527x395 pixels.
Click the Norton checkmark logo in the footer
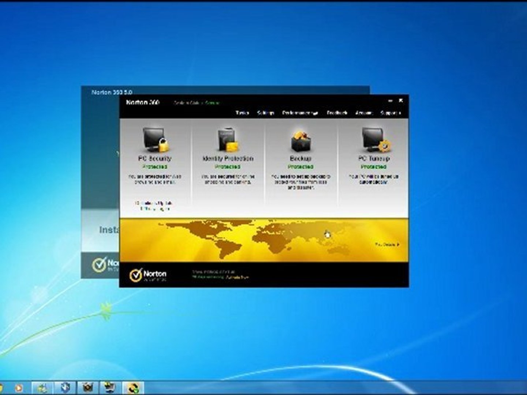click(x=136, y=275)
